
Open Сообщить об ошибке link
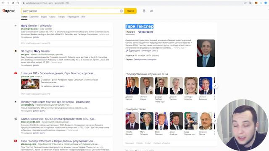[162, 143]
